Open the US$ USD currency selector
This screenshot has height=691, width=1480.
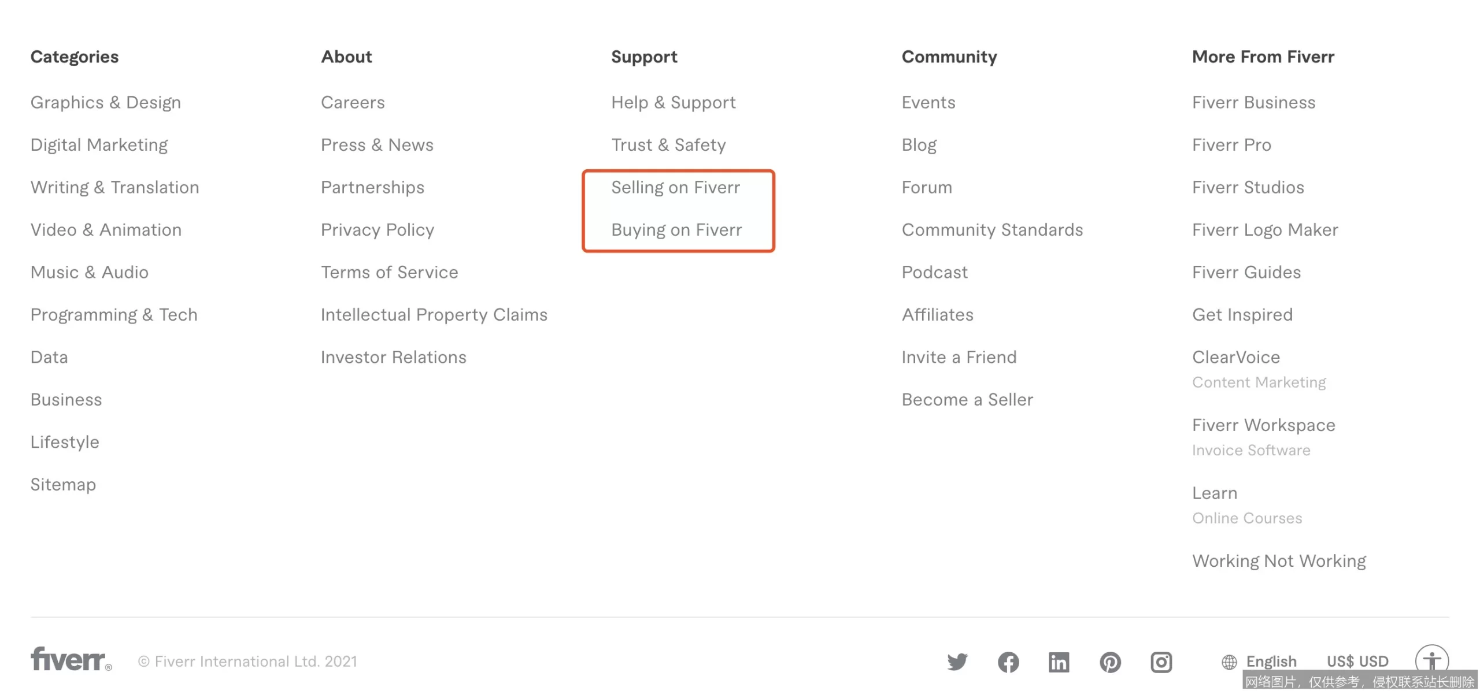pos(1357,662)
